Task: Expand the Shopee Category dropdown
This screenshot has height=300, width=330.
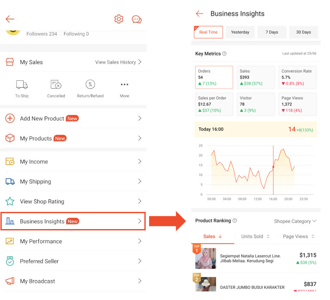Action: 295,221
